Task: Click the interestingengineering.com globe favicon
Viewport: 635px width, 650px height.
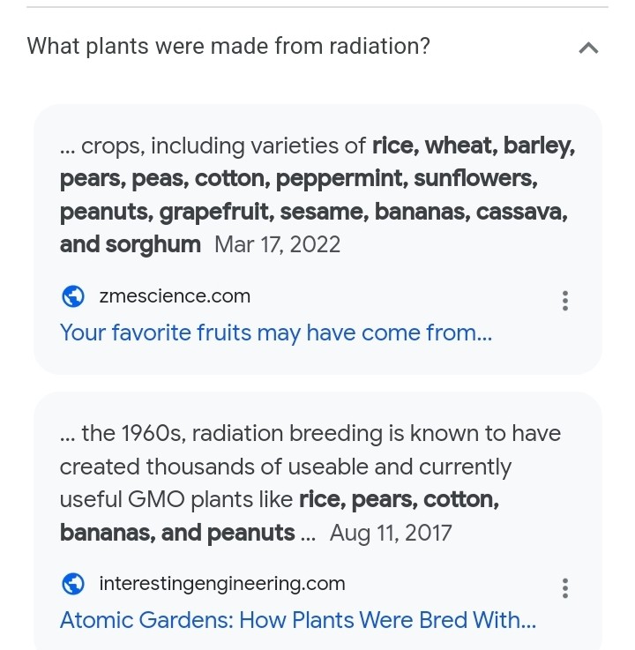Action: coord(73,584)
